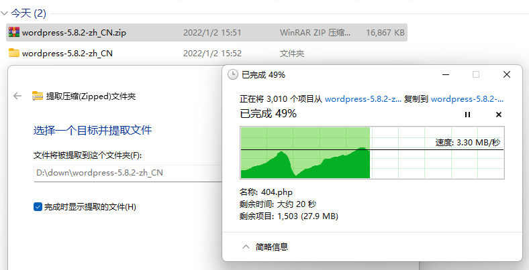Click the 速度: 3.30 MB/秒 label
The width and height of the screenshot is (529, 270).
(468, 143)
